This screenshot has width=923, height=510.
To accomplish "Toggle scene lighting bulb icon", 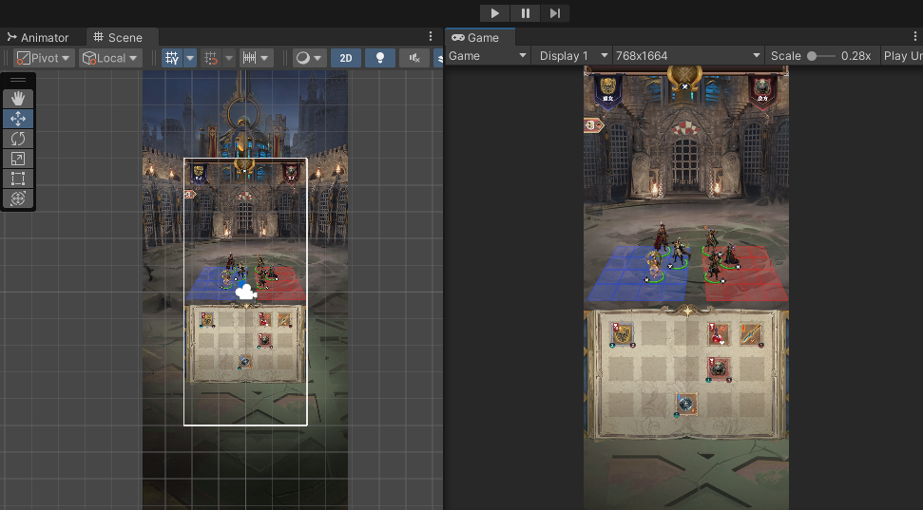I will [x=379, y=58].
